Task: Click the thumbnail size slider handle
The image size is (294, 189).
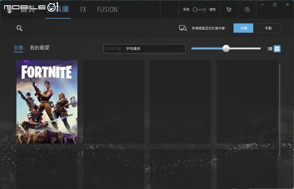Action: pyautogui.click(x=226, y=48)
